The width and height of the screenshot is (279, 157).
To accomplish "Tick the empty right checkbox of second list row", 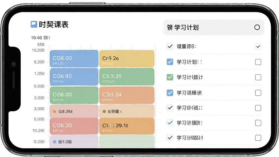I will [258, 62].
